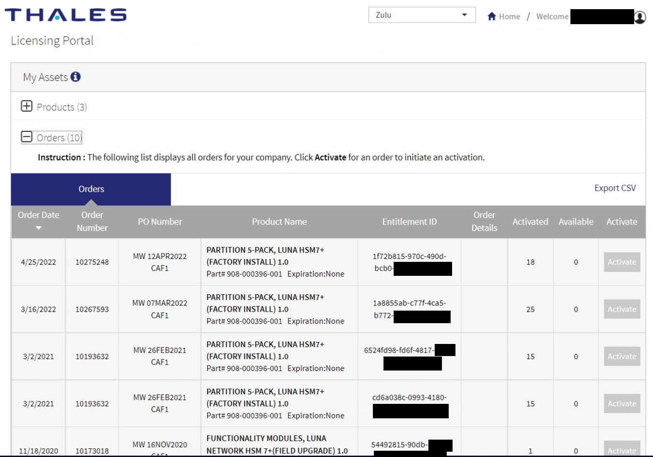Click PO number MW 07MAR2022 CAF1
653x457 pixels.
click(160, 309)
